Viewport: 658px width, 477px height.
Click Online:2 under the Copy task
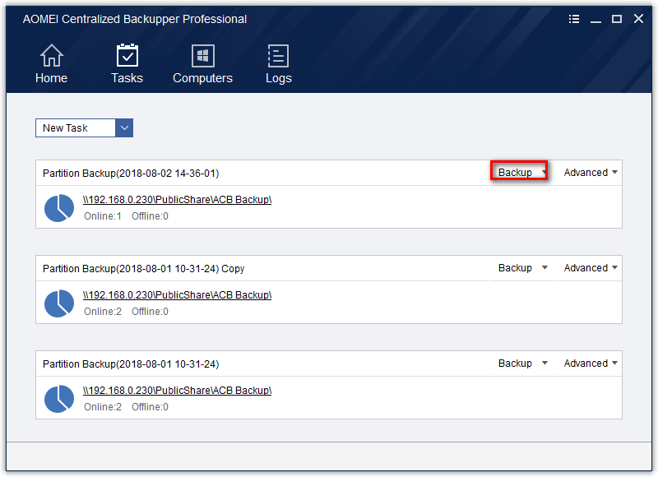click(x=103, y=312)
